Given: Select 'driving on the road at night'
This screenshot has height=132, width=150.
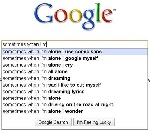Looking at the screenshot, I should point(75,105).
